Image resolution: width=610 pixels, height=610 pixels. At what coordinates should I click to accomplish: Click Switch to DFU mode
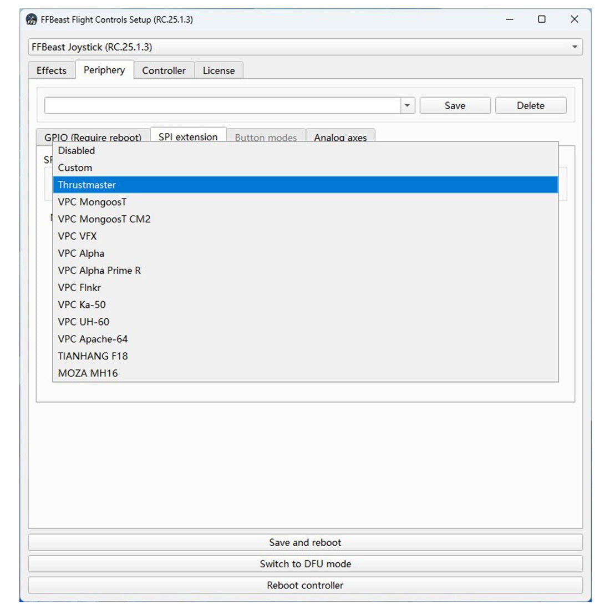pyautogui.click(x=305, y=563)
